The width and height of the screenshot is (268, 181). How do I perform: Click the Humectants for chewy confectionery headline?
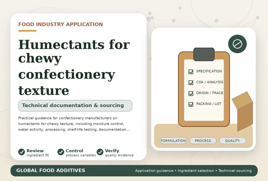coord(74,67)
